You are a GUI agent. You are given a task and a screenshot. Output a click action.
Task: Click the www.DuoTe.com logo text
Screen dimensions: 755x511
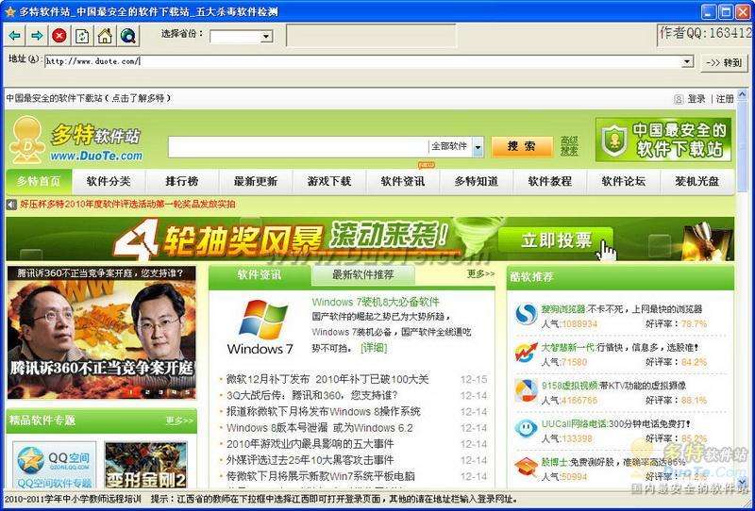(x=96, y=156)
